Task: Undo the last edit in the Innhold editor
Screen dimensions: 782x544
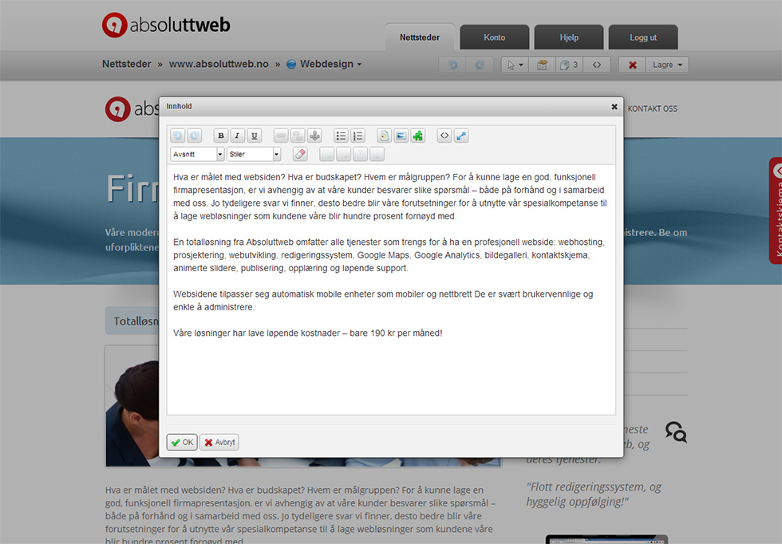Action: 177,136
